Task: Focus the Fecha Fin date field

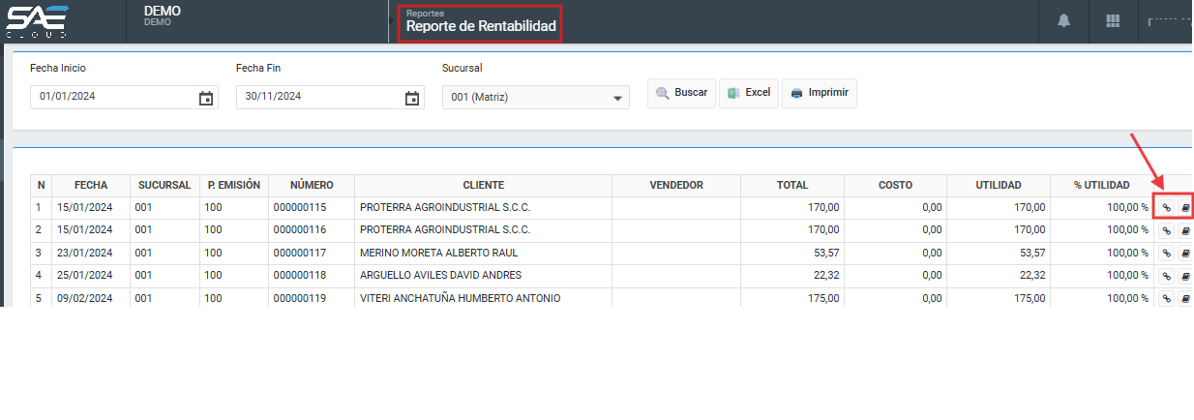Action: [x=317, y=97]
